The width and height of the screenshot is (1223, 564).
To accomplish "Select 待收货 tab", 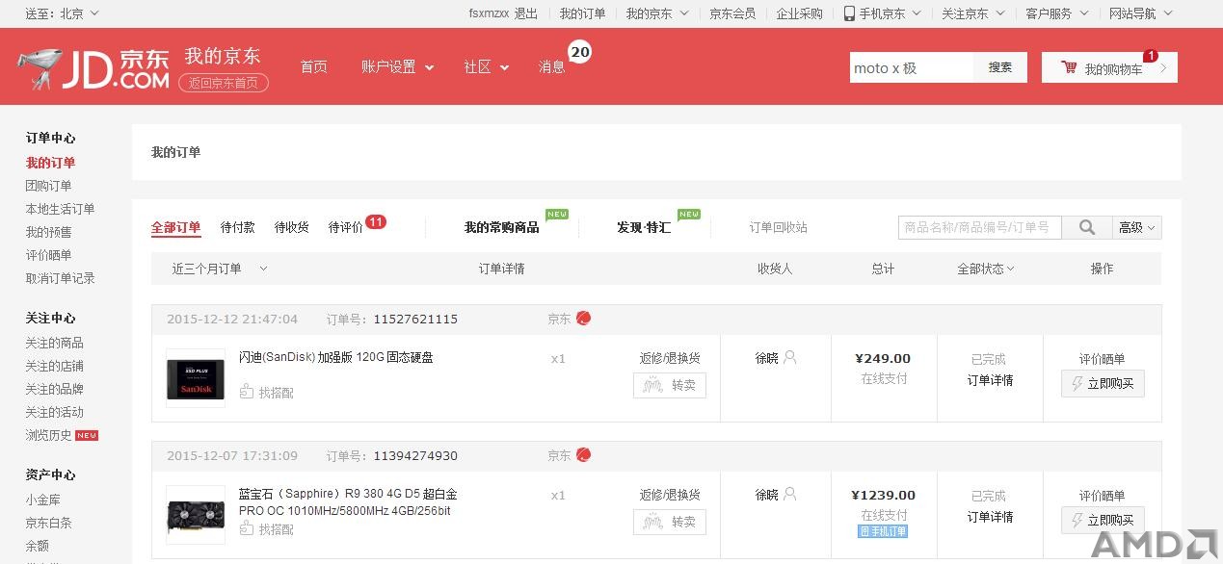I will 292,227.
